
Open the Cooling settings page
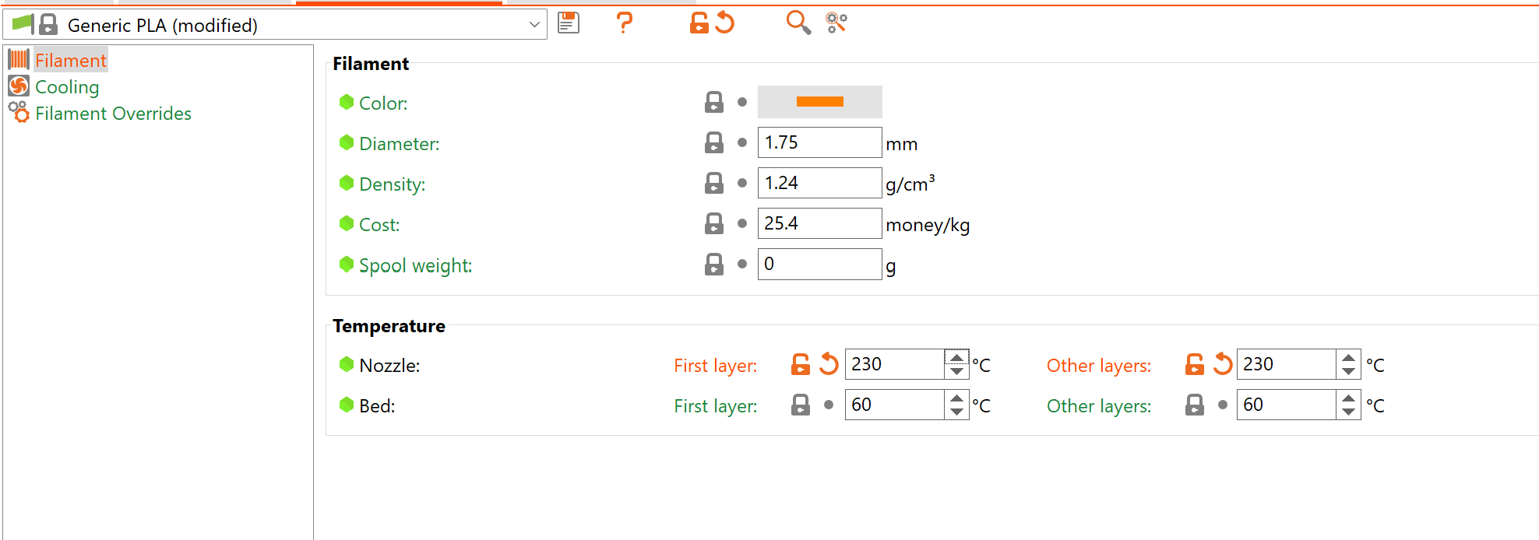coord(67,86)
